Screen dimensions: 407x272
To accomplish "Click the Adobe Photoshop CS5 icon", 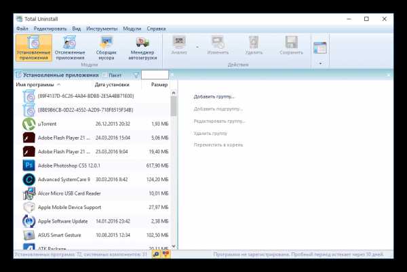I will [x=28, y=166].
